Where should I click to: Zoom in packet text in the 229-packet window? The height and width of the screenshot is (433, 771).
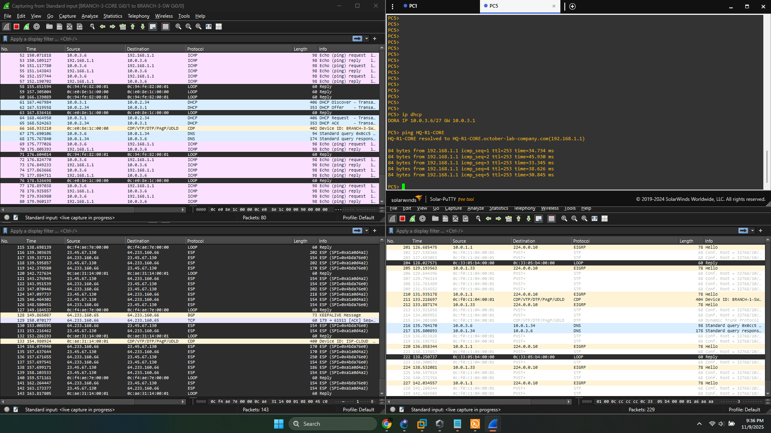point(564,219)
